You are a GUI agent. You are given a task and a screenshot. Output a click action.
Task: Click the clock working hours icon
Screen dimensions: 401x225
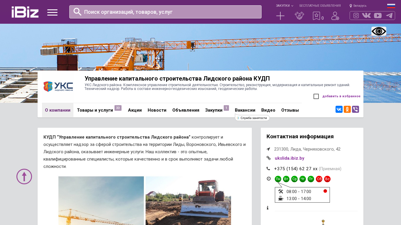coord(269,178)
